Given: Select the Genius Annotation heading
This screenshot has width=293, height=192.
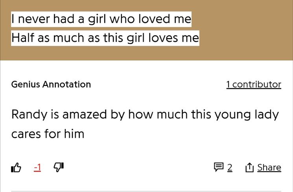Looking at the screenshot, I should [x=51, y=84].
